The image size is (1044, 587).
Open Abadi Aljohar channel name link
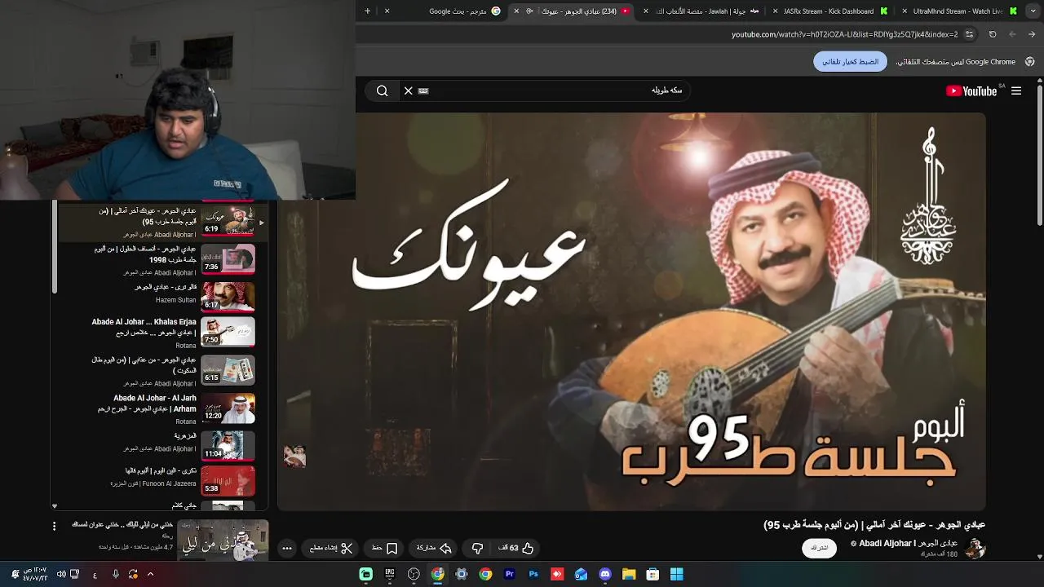908,543
